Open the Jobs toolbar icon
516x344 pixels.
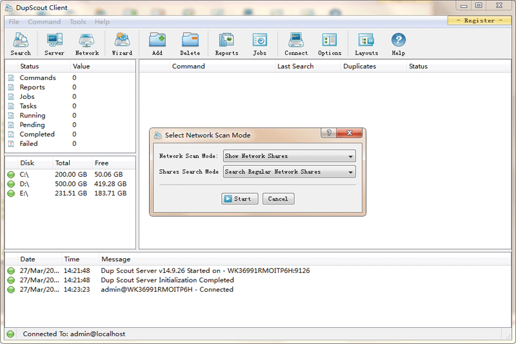coord(259,44)
